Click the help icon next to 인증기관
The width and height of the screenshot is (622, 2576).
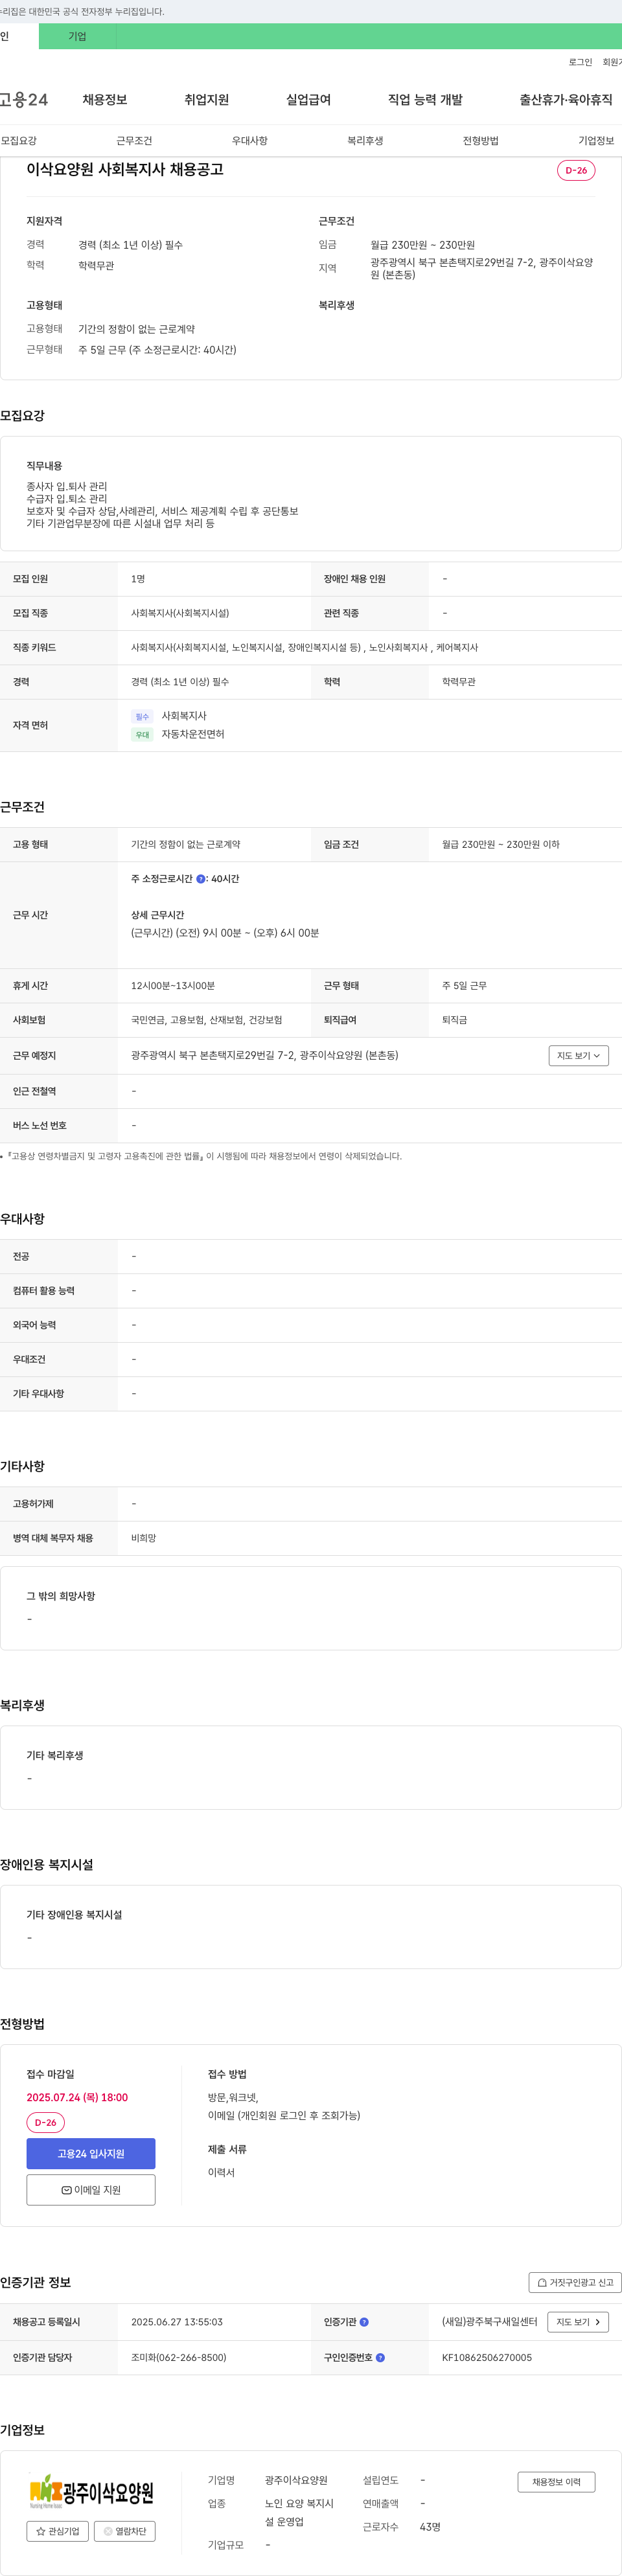[x=364, y=2322]
